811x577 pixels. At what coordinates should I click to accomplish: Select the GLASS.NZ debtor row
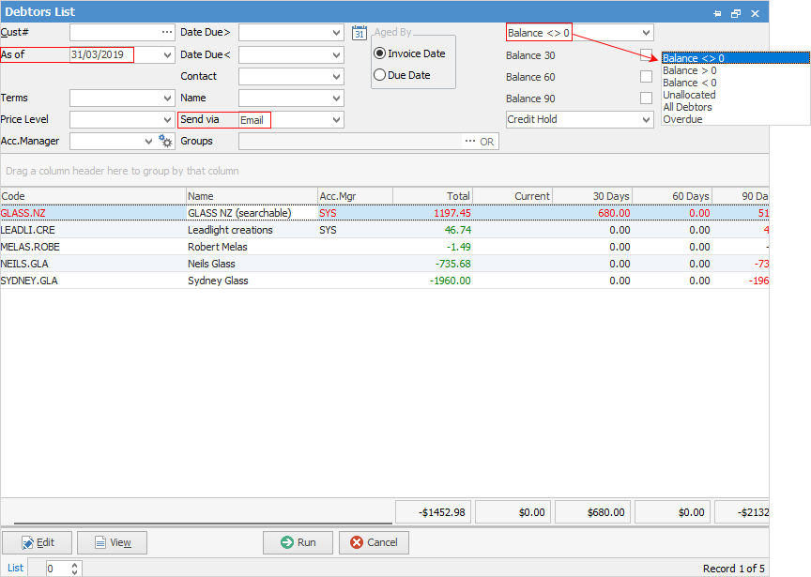point(94,213)
